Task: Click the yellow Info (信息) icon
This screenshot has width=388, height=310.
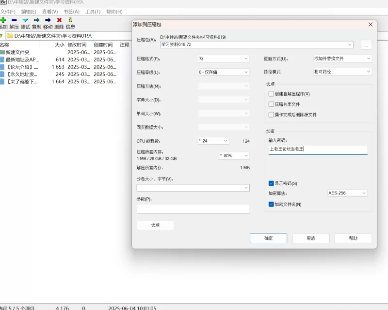Action: click(70, 20)
